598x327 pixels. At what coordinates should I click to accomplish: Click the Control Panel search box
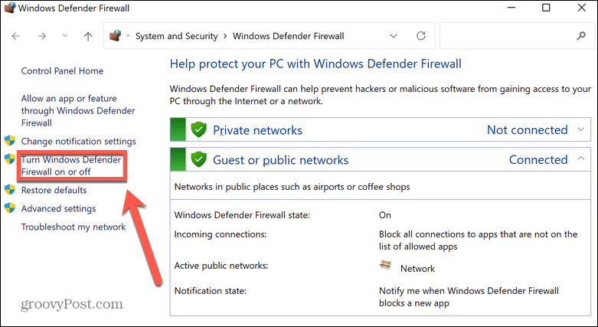pos(518,36)
